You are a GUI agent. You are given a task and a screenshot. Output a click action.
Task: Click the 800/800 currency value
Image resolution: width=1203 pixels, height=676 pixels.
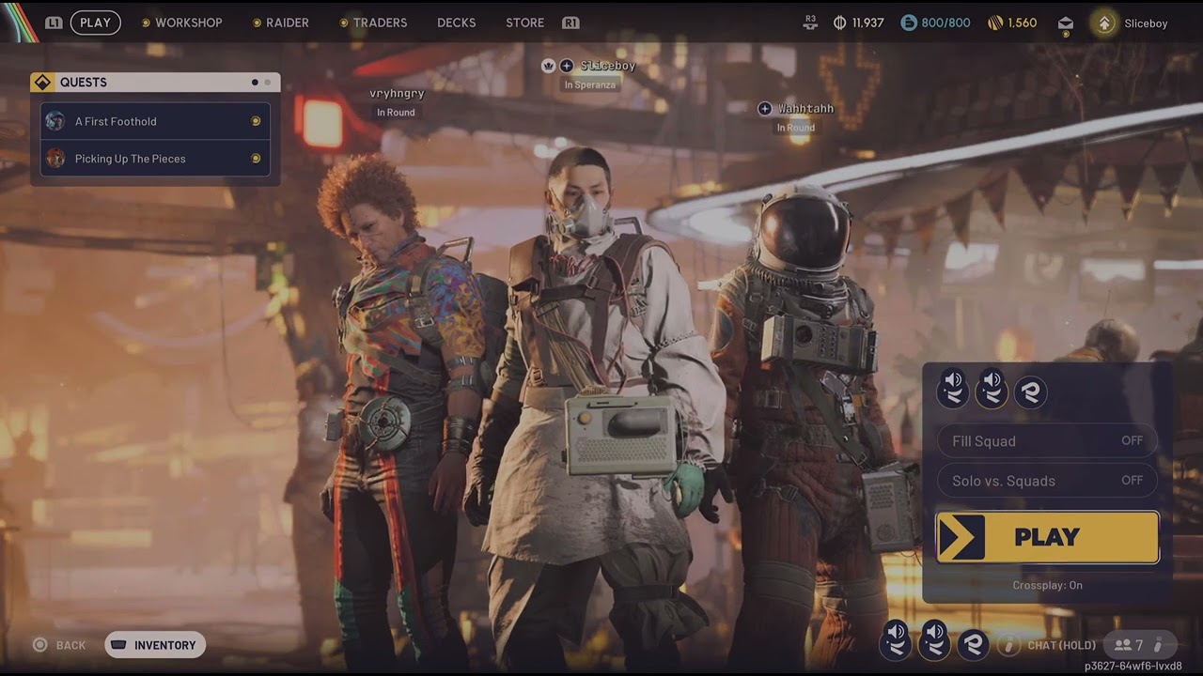[946, 23]
